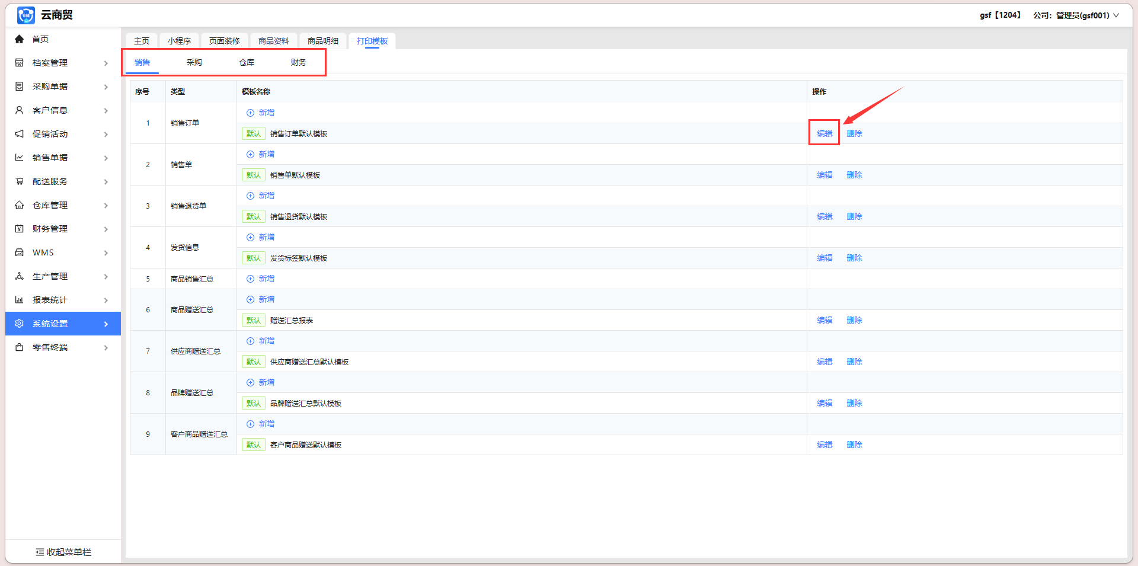The image size is (1138, 566).
Task: Click the 打印模板 tab
Action: [372, 41]
